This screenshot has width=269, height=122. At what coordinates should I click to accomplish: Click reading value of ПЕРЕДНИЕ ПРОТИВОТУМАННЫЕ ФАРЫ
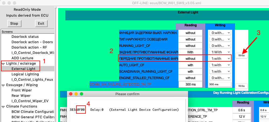[190, 59]
